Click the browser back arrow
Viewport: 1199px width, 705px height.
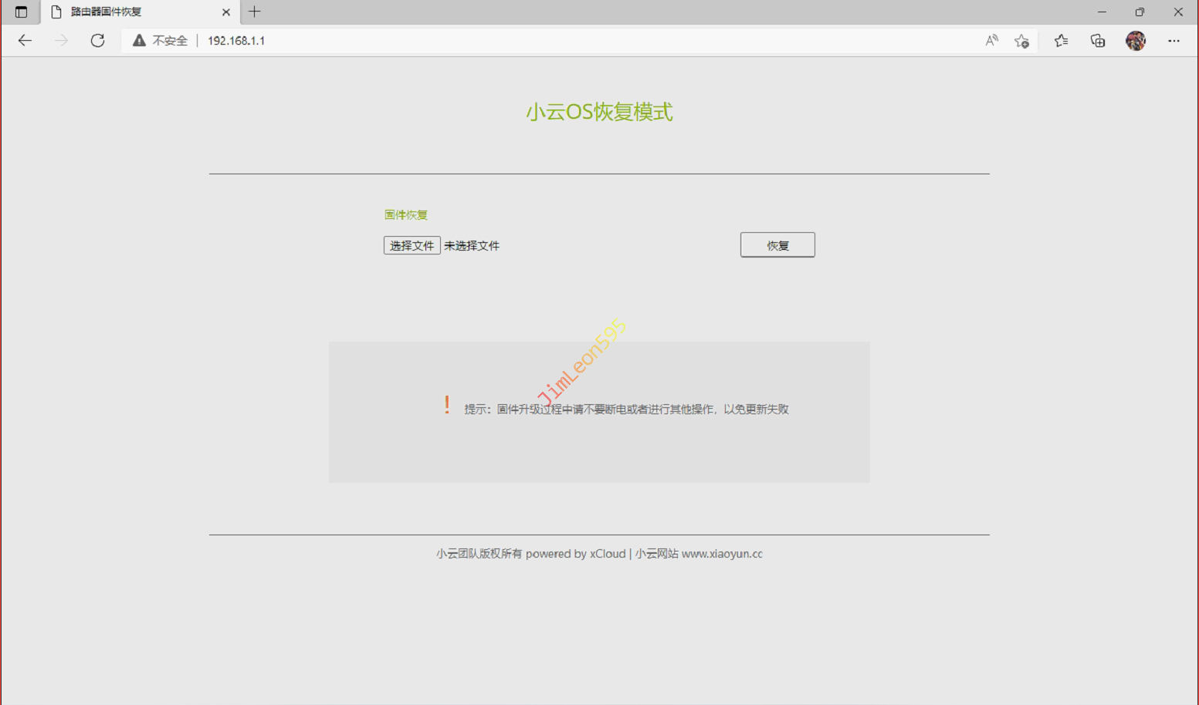[x=25, y=41]
